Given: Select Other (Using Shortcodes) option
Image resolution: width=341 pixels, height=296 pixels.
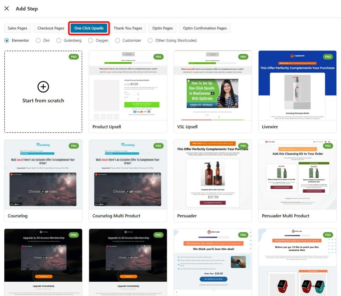Looking at the screenshot, I should [x=150, y=40].
